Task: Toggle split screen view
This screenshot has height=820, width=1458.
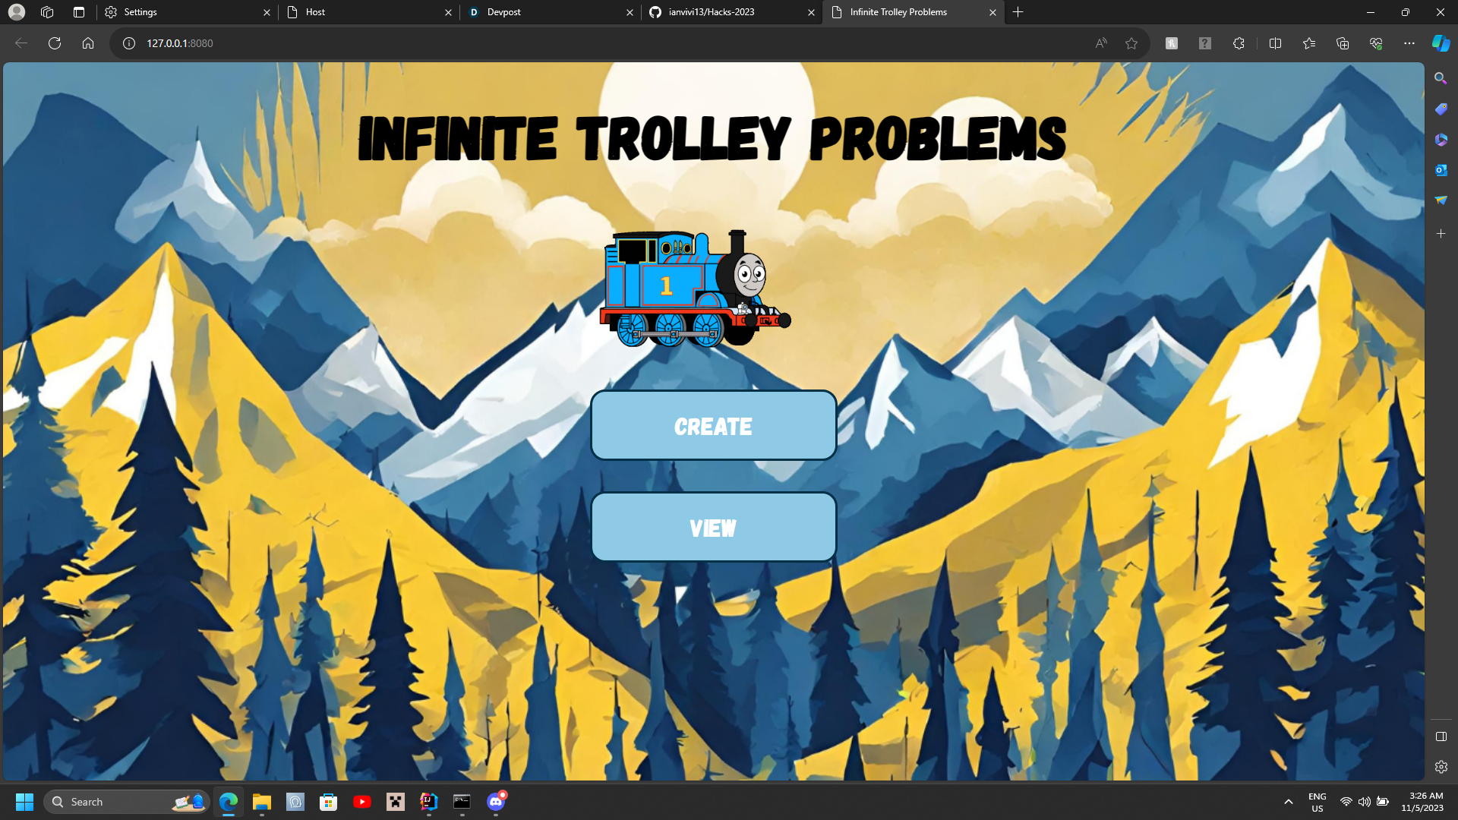Action: (1275, 43)
